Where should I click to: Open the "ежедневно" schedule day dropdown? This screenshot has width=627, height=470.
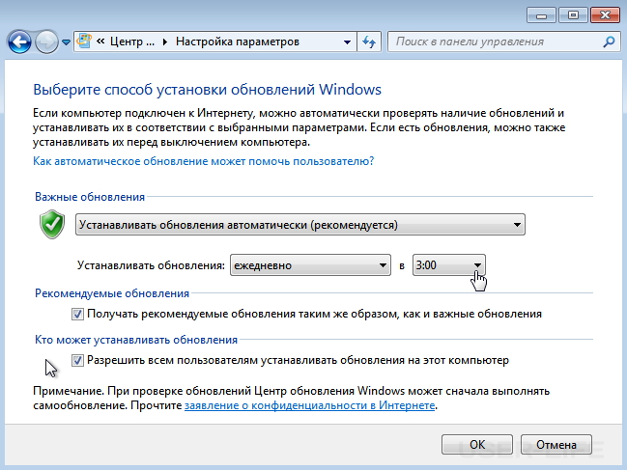310,265
